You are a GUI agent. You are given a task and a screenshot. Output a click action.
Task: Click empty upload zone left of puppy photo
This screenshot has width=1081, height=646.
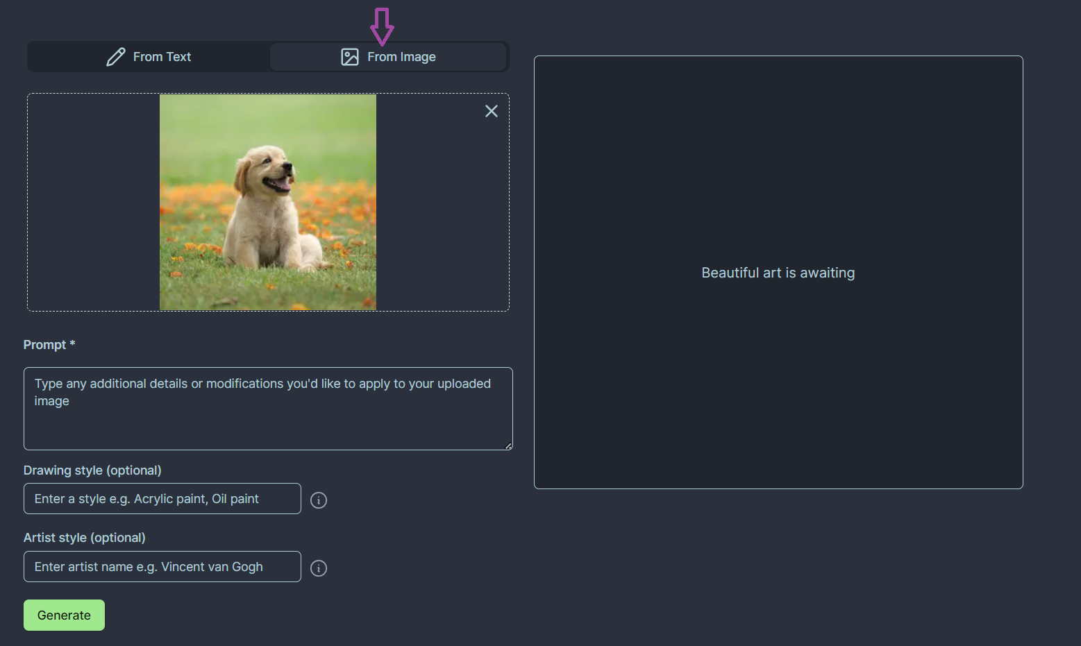pos(94,202)
